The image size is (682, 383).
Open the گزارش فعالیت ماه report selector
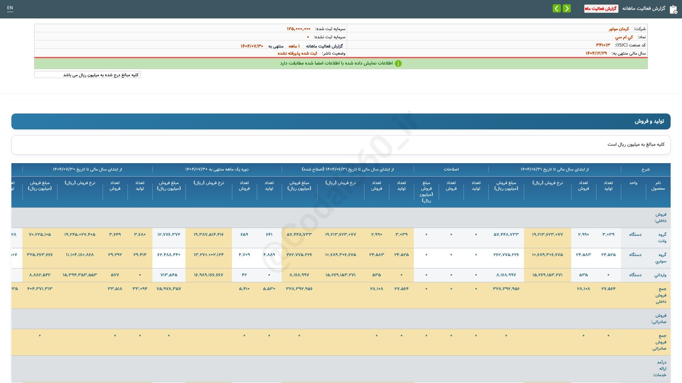601,9
